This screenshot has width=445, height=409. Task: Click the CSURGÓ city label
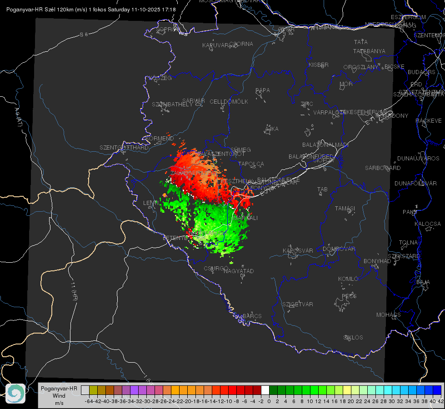(216, 269)
